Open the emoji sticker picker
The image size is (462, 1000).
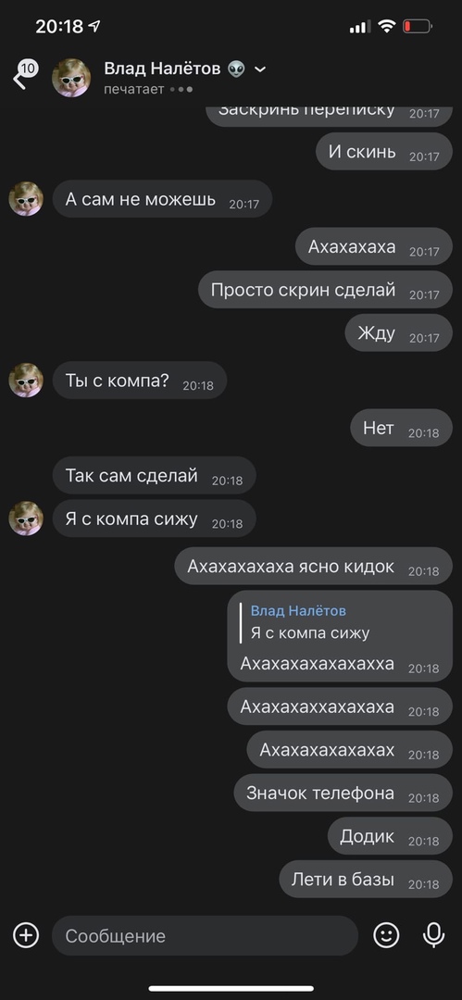tap(386, 935)
